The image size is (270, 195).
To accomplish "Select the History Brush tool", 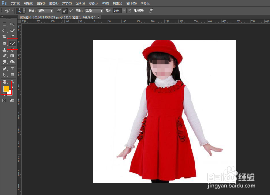I will tap(12, 50).
